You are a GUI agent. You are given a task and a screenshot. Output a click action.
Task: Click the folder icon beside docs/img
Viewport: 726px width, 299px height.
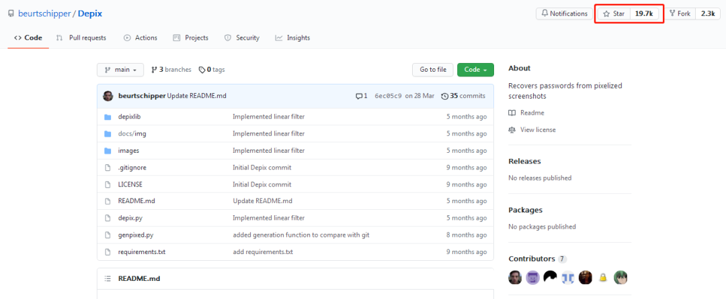point(108,134)
